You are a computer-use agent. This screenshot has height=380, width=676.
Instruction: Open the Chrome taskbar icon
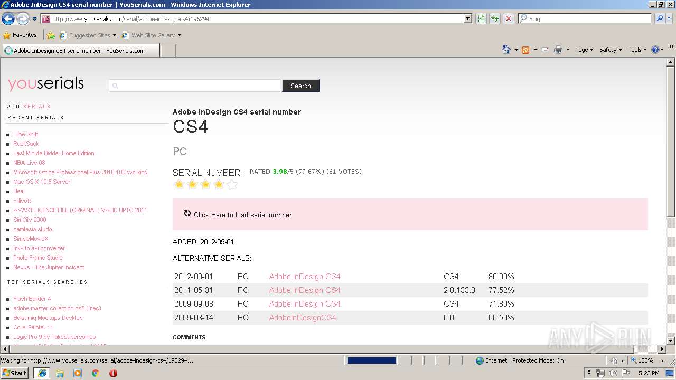coord(95,373)
